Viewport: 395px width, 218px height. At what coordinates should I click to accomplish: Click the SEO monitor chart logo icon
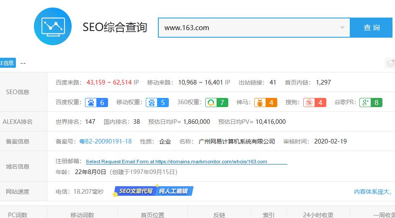[x=53, y=26]
